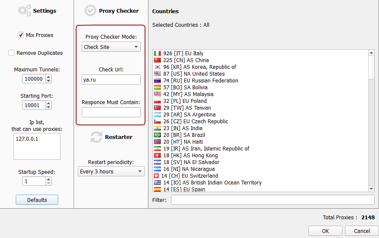Viewport: 379px width, 238px height.
Task: Open the Proxy Checker Mode dropdown
Action: pos(111,47)
